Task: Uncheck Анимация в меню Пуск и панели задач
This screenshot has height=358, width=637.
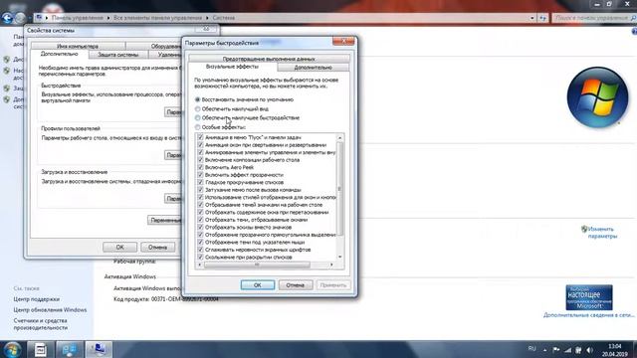Action: [x=200, y=137]
